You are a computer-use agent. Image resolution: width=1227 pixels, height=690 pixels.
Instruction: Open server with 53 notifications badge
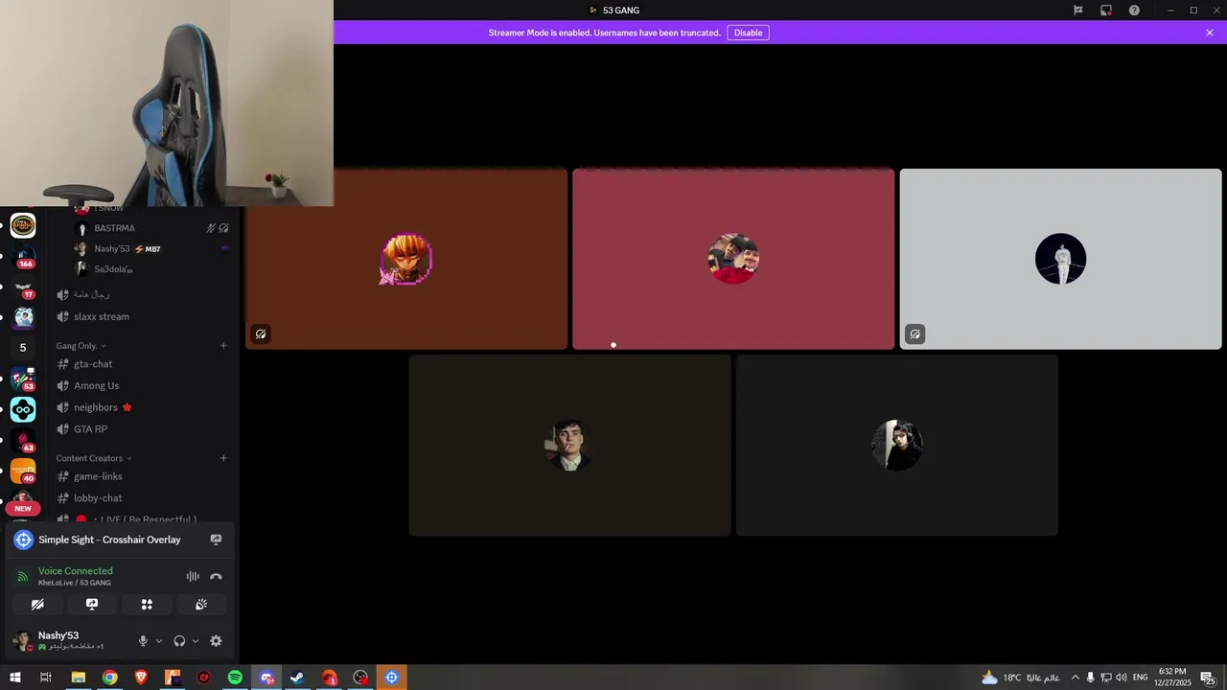(23, 379)
